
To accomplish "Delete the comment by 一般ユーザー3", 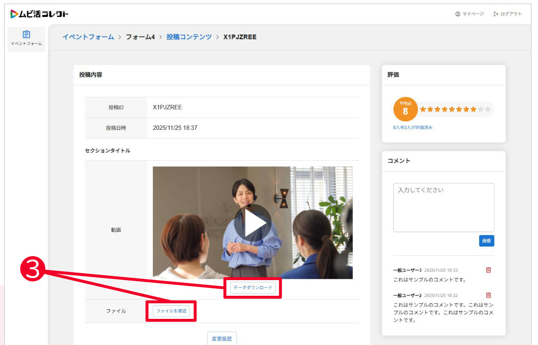I will click(x=488, y=270).
